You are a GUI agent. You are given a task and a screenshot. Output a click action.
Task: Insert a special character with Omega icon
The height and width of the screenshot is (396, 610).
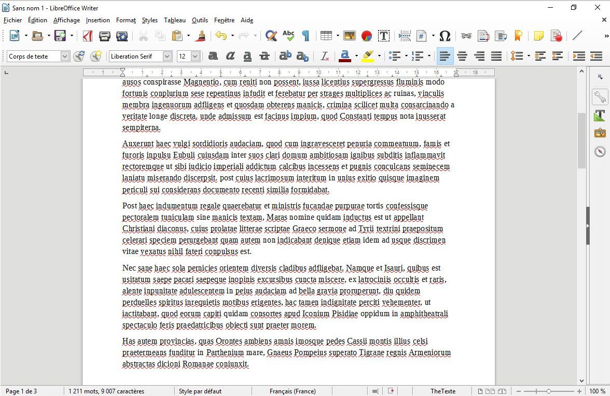(x=445, y=36)
